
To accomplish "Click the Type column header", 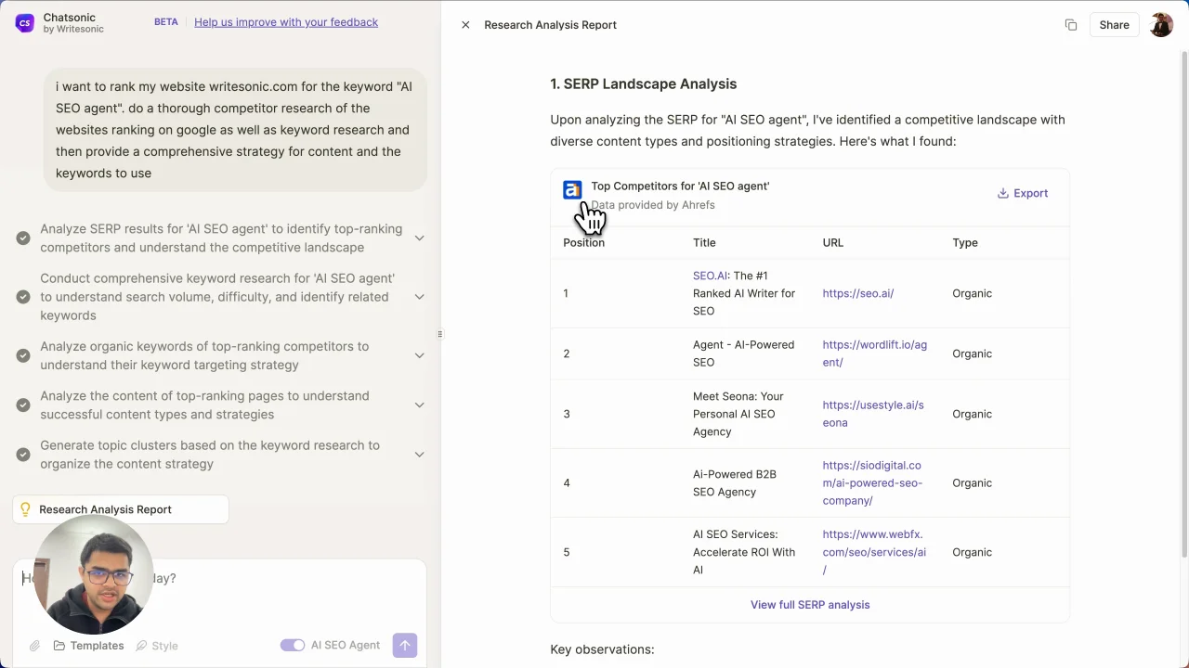I will (x=965, y=243).
